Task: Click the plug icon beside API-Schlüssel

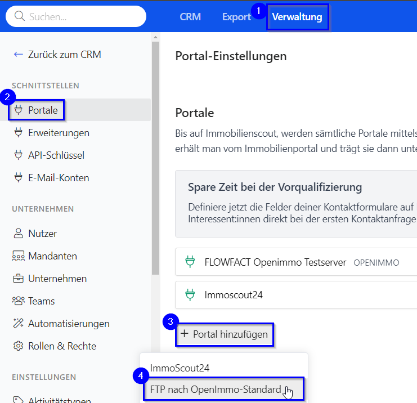Action: pos(18,155)
